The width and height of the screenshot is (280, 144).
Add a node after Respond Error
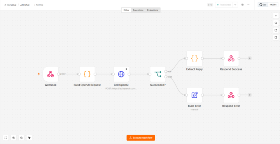click(250, 95)
